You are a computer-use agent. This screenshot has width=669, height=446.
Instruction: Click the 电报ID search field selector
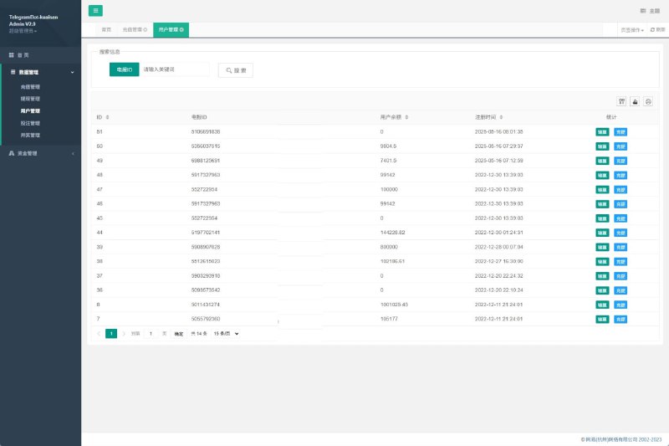(x=124, y=69)
